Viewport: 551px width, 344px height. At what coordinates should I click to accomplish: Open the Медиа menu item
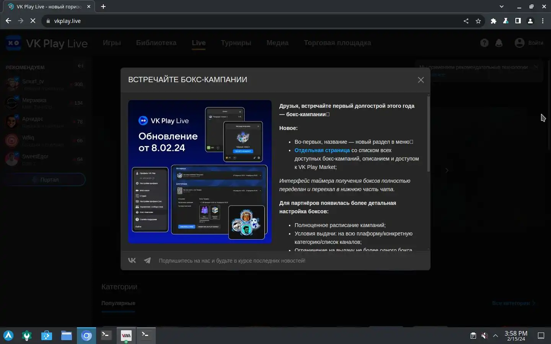[x=277, y=43]
